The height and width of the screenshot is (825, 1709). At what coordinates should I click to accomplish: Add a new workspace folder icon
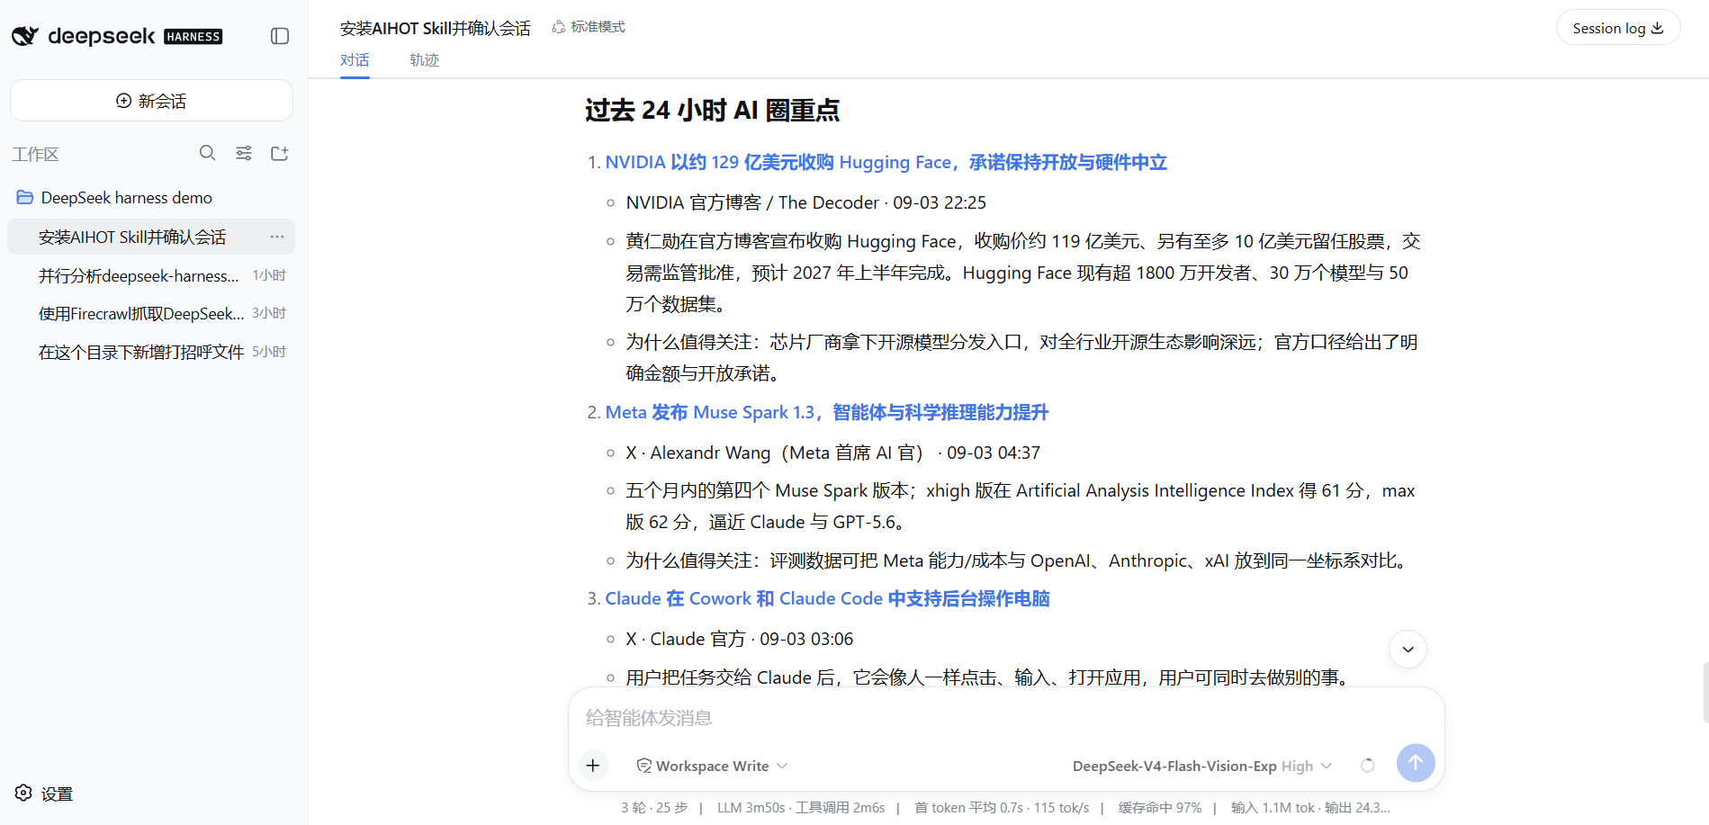coord(280,153)
